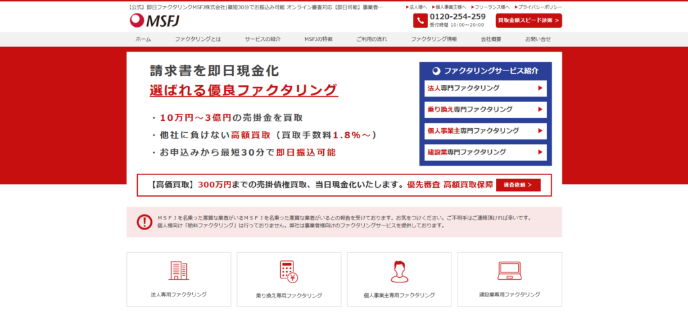The height and width of the screenshot is (316, 688).
Task: Follow the フリーランス様へ top link
Action: pos(492,7)
